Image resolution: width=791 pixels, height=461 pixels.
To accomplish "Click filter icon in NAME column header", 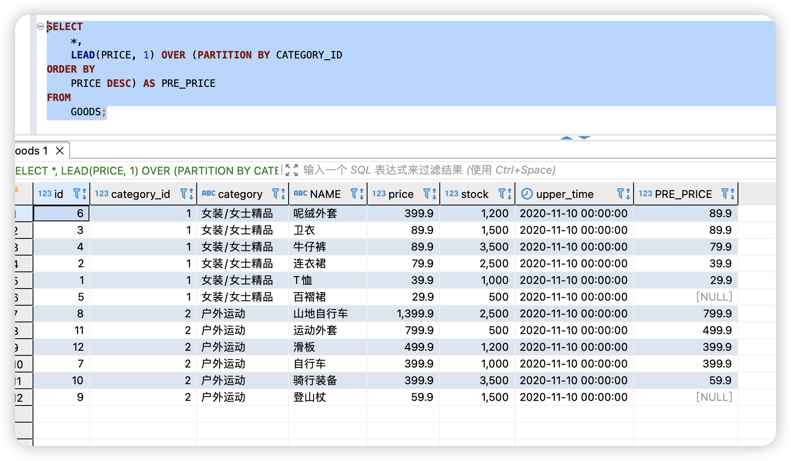I will point(354,194).
